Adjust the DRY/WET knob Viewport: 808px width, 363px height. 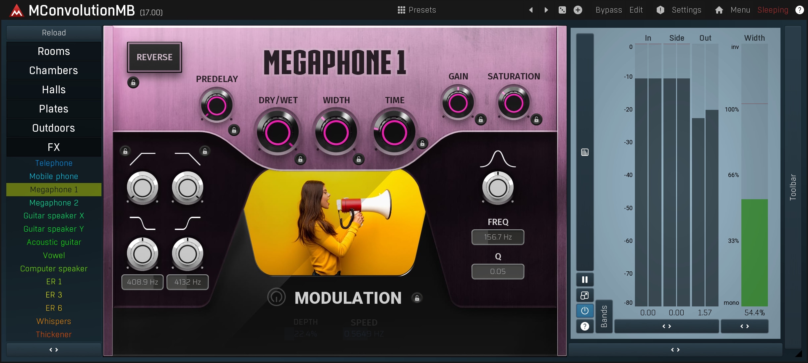[278, 133]
